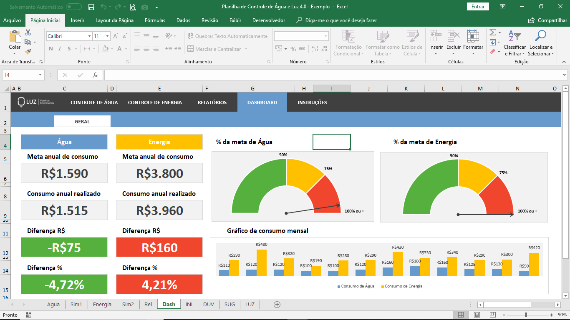Open the font size 11 dropdown
The width and height of the screenshot is (570, 320).
(107, 36)
